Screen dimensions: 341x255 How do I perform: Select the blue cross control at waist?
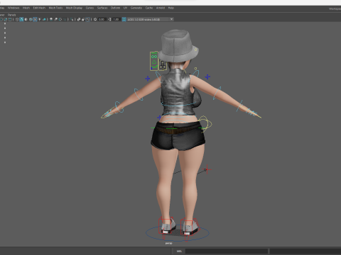[159, 117]
